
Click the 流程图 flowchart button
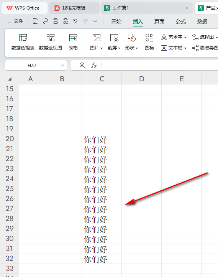pos(203,37)
